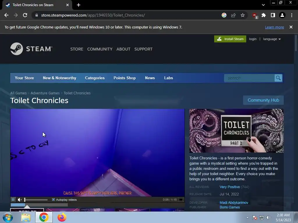Open Categories menu
The width and height of the screenshot is (298, 223).
(95, 78)
